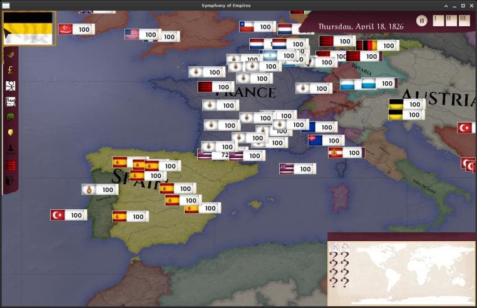Roll up window with the up-arrow button

click(446, 6)
